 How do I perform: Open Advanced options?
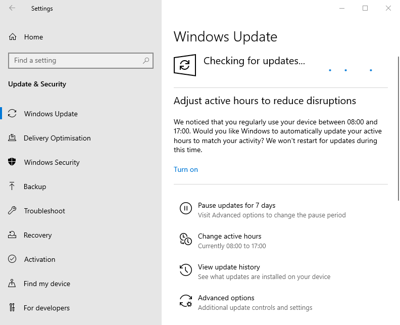pyautogui.click(x=226, y=298)
